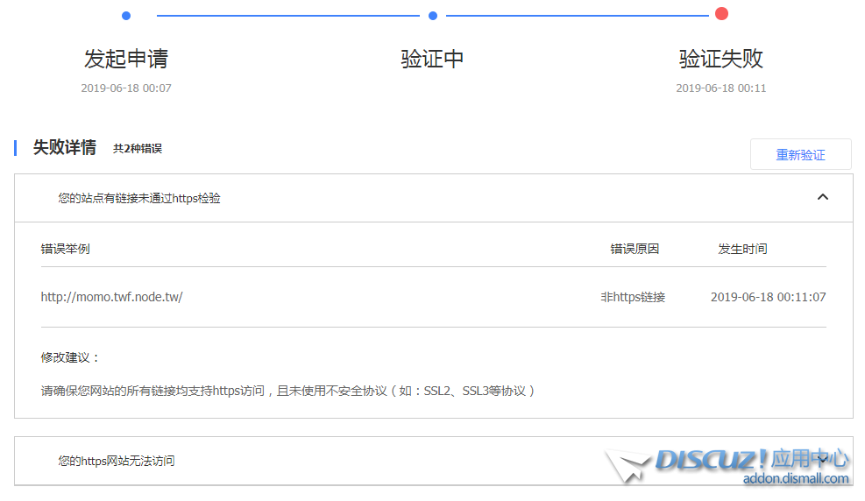Viewport: 865px width, 501px height.
Task: Click the 错误举例 column header
Action: pyautogui.click(x=65, y=249)
